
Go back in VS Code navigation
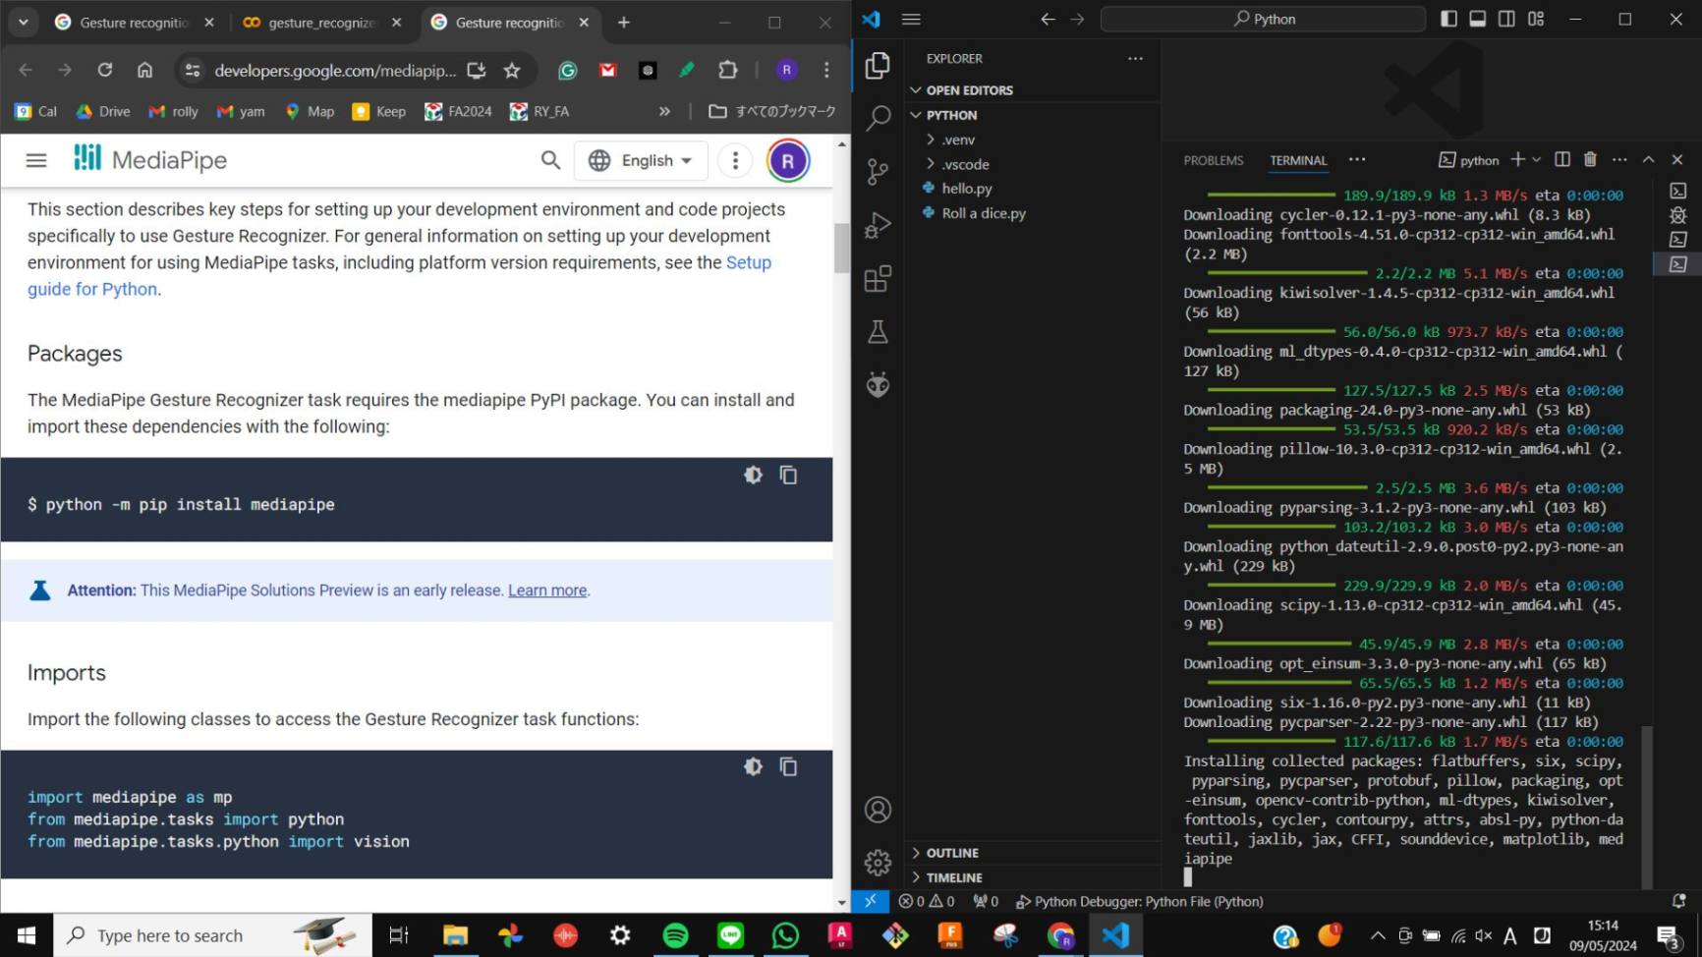(x=1048, y=19)
